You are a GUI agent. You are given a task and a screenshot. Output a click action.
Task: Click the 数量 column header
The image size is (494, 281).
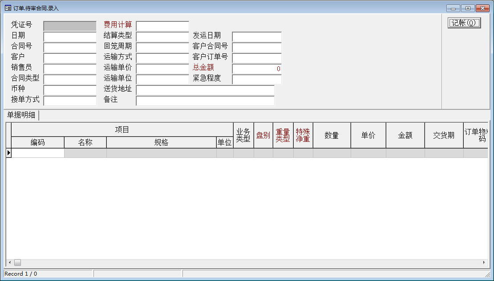[332, 136]
